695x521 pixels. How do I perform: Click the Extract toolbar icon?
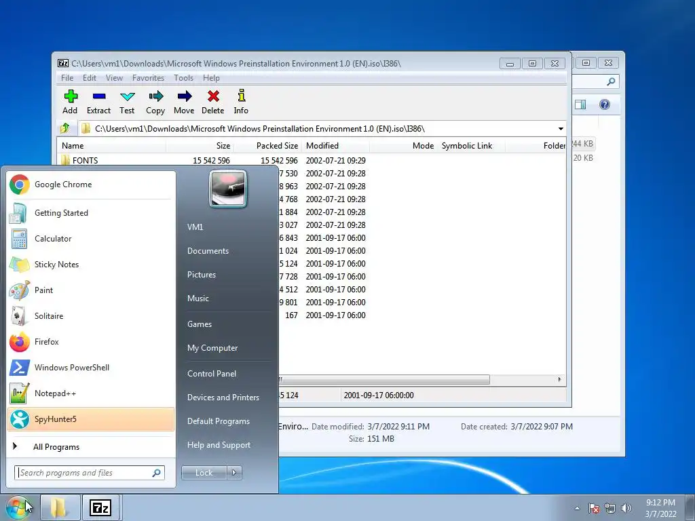point(98,102)
